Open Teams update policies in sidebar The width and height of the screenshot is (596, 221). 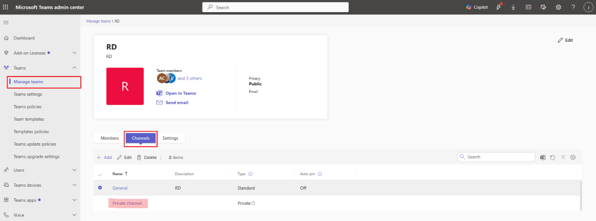35,144
